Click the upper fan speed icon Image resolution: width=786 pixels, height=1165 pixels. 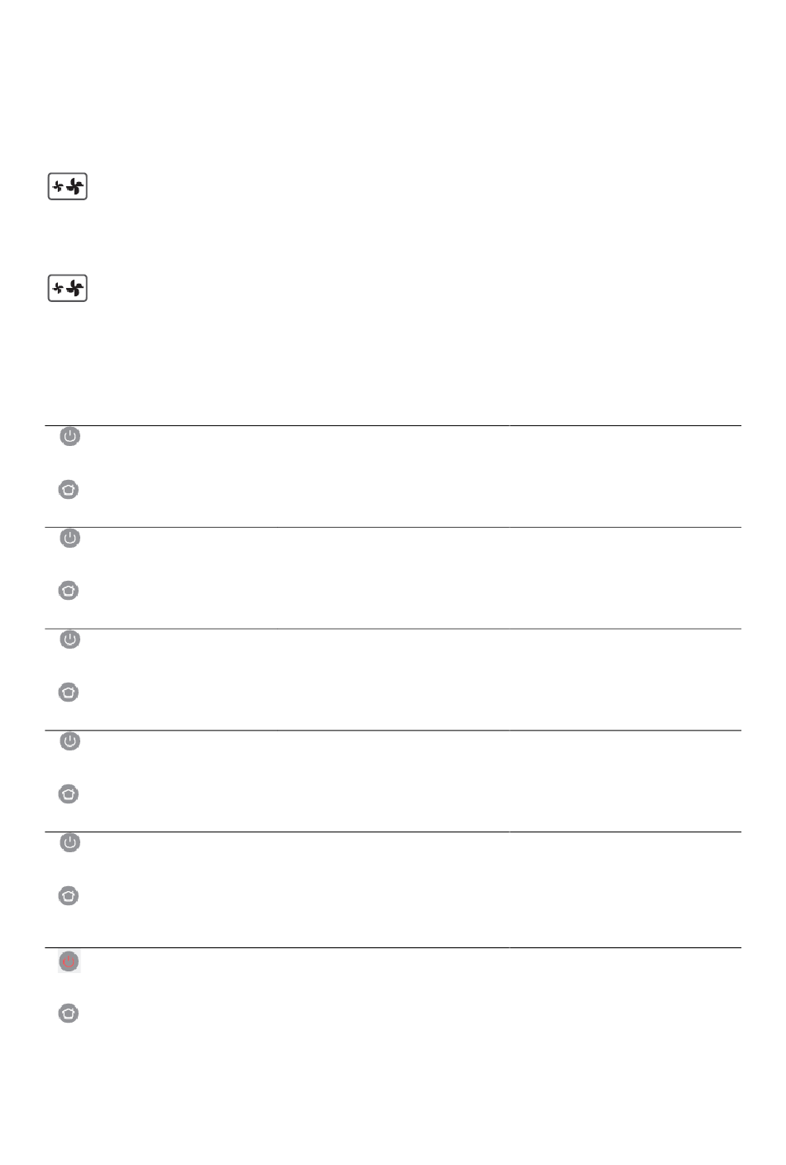click(x=67, y=187)
